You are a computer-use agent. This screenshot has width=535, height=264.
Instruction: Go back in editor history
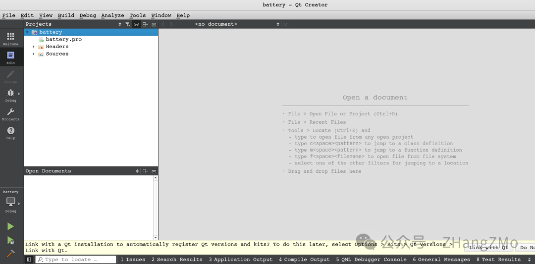tap(163, 24)
